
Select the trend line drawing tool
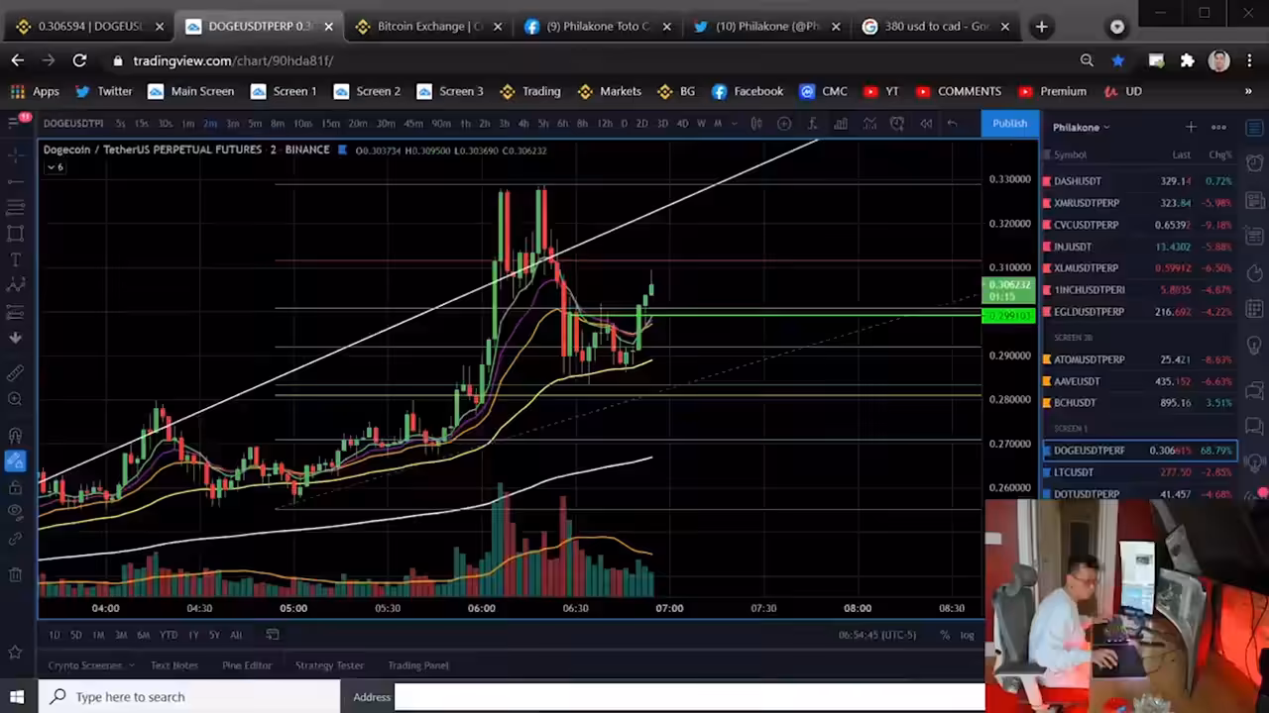(15, 181)
